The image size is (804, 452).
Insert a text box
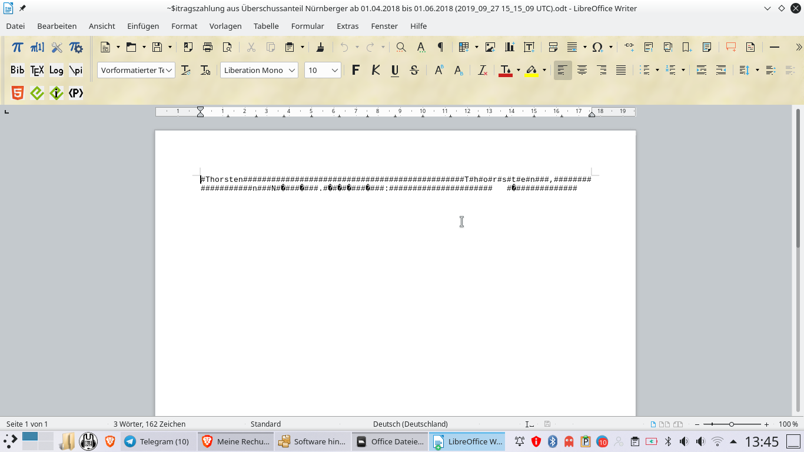(529, 47)
